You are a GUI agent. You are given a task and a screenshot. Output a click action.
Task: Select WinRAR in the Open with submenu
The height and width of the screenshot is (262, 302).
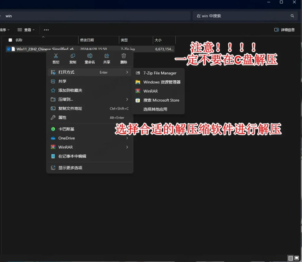pyautogui.click(x=159, y=91)
